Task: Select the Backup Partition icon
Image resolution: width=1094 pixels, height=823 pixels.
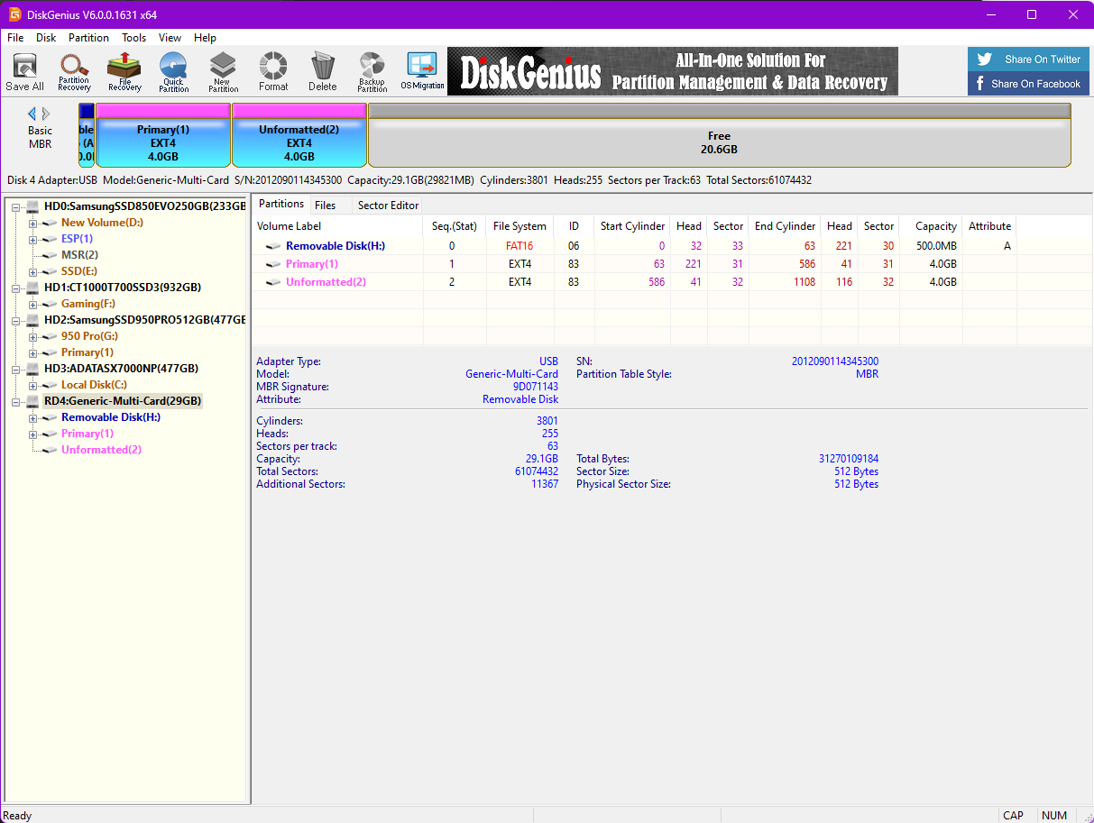Action: pyautogui.click(x=372, y=71)
